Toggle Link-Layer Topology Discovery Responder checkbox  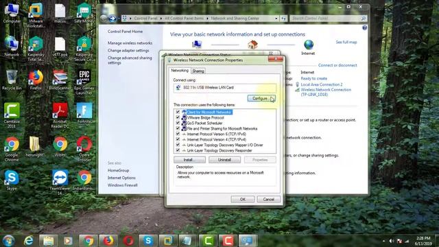click(x=178, y=150)
